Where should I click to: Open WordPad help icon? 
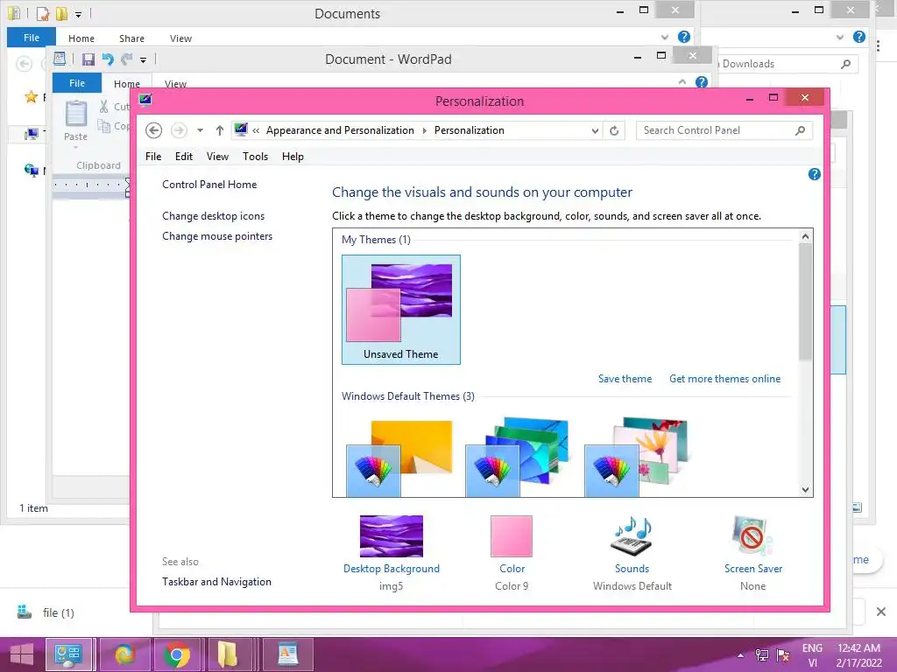coord(702,82)
